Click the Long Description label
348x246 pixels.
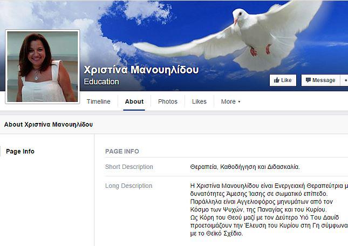129,186
